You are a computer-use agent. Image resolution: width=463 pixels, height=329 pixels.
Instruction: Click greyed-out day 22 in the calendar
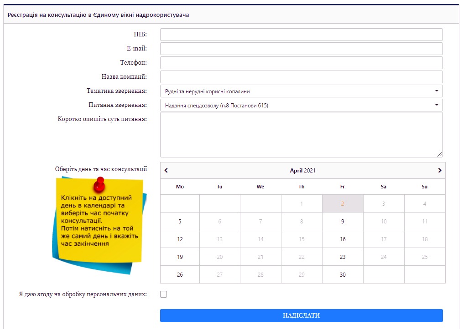tap(302, 257)
